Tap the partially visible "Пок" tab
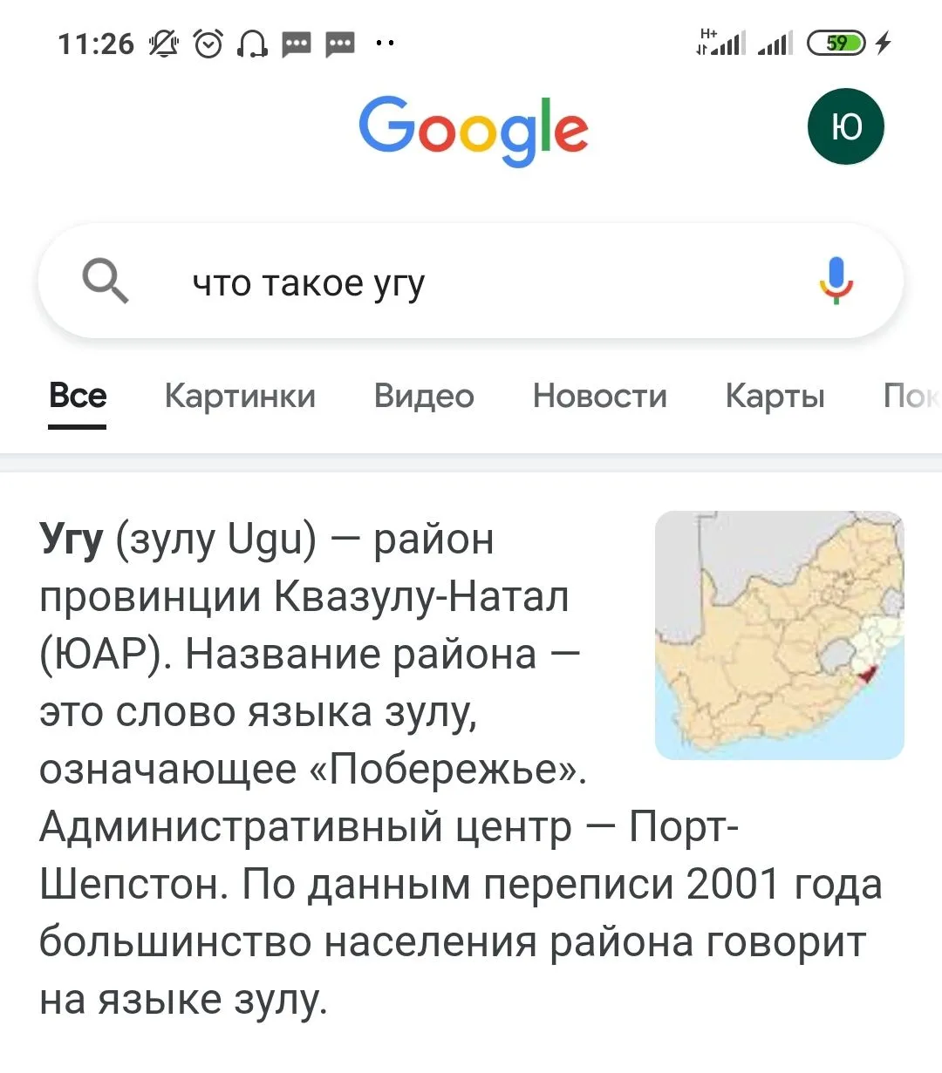 [x=911, y=397]
